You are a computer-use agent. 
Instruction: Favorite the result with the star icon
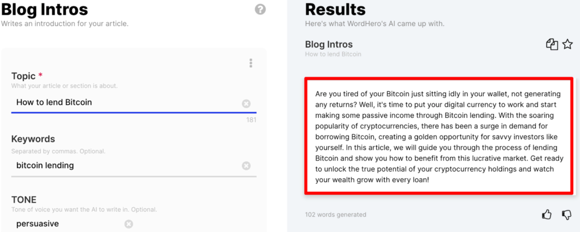(x=567, y=45)
